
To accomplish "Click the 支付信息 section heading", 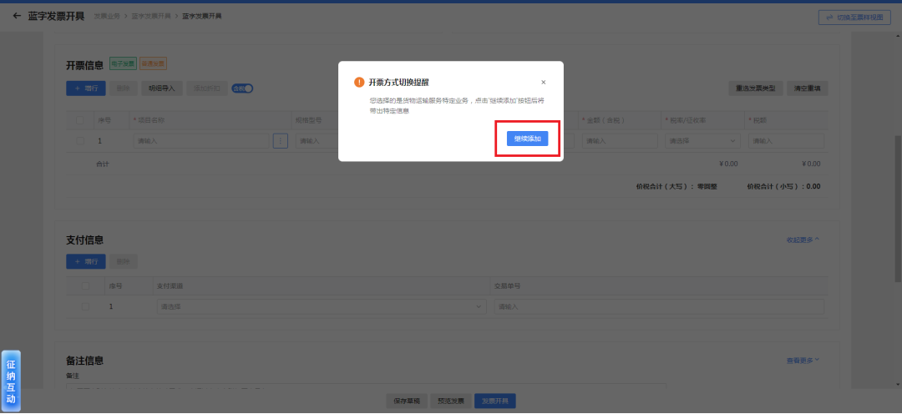I will click(x=85, y=240).
